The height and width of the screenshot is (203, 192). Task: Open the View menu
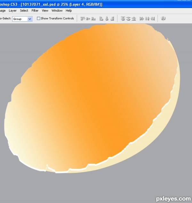(45, 11)
